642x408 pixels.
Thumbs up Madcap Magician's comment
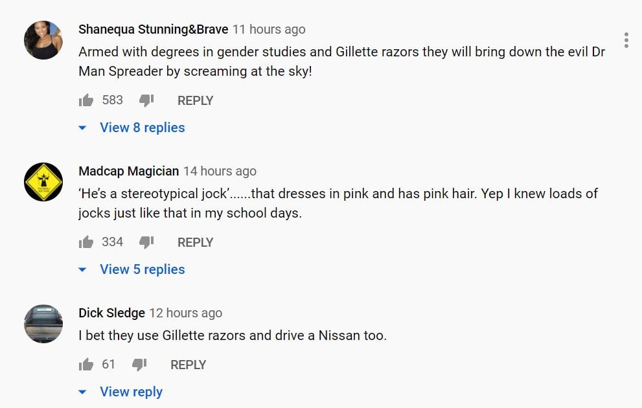tap(86, 242)
